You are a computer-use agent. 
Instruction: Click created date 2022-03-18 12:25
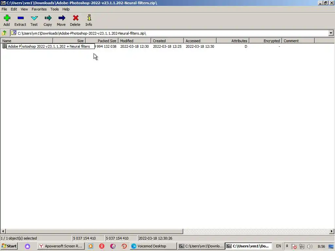coord(167,46)
